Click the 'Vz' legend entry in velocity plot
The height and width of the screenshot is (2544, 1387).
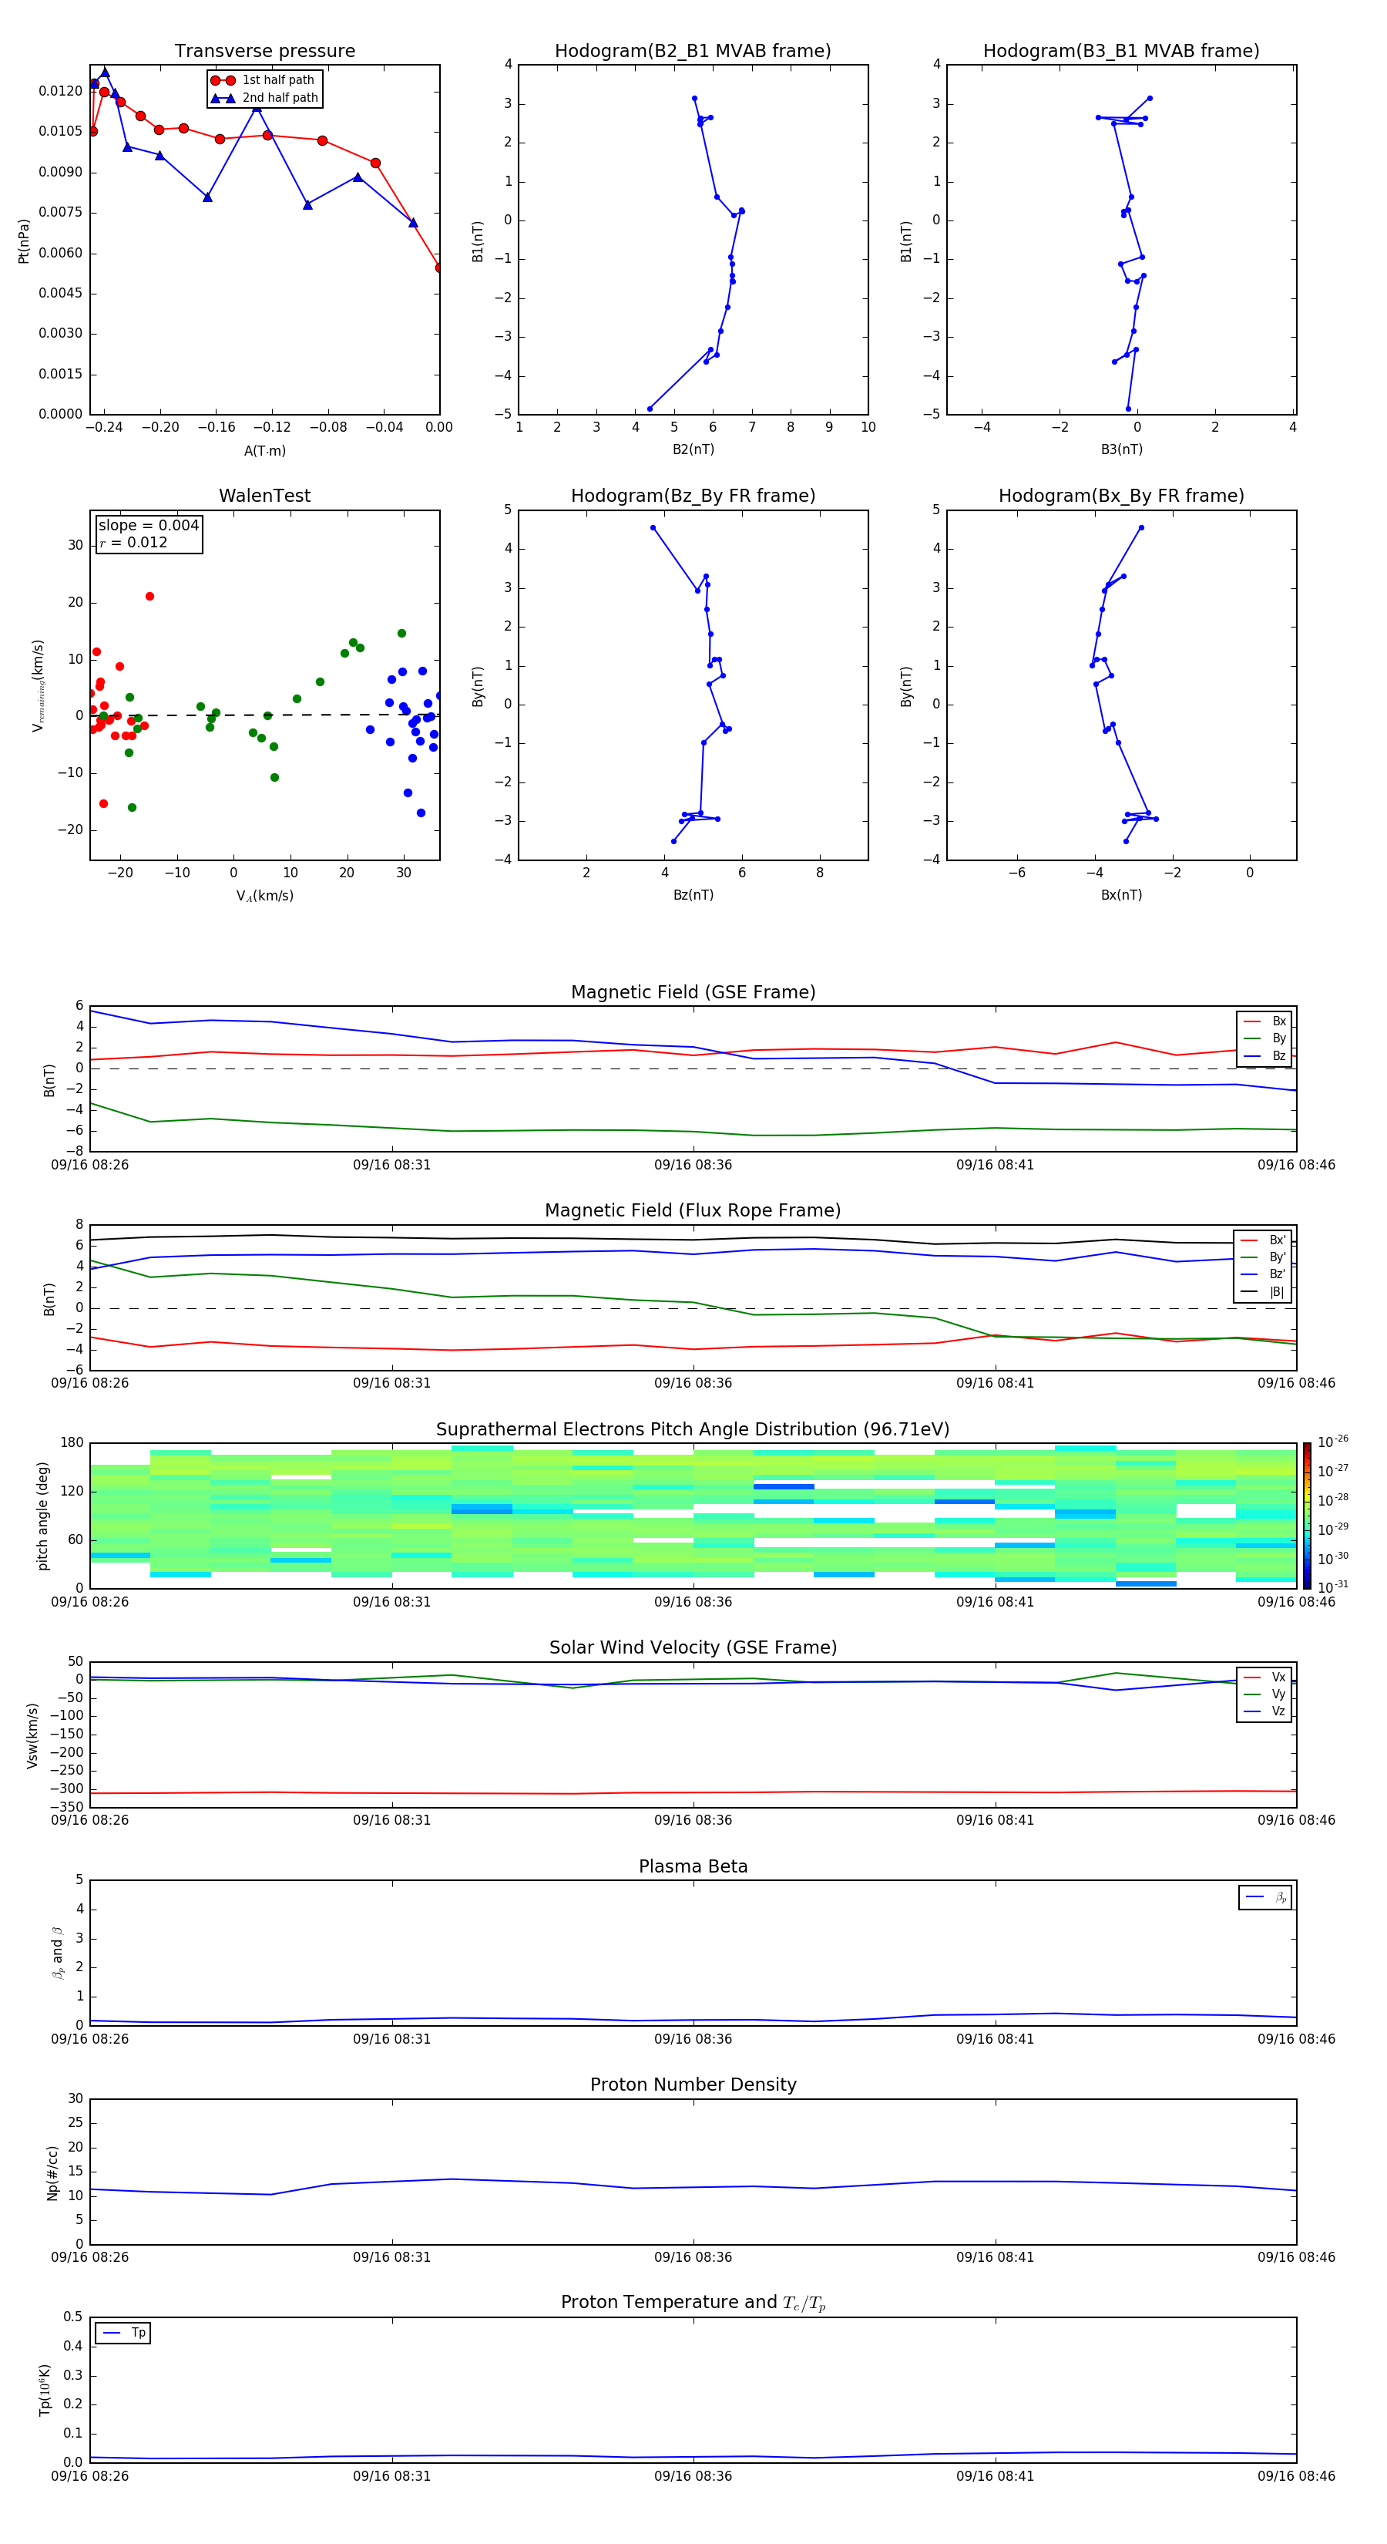(x=1264, y=1711)
